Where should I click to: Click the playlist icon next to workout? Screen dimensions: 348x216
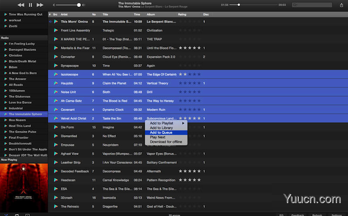coord(5,20)
